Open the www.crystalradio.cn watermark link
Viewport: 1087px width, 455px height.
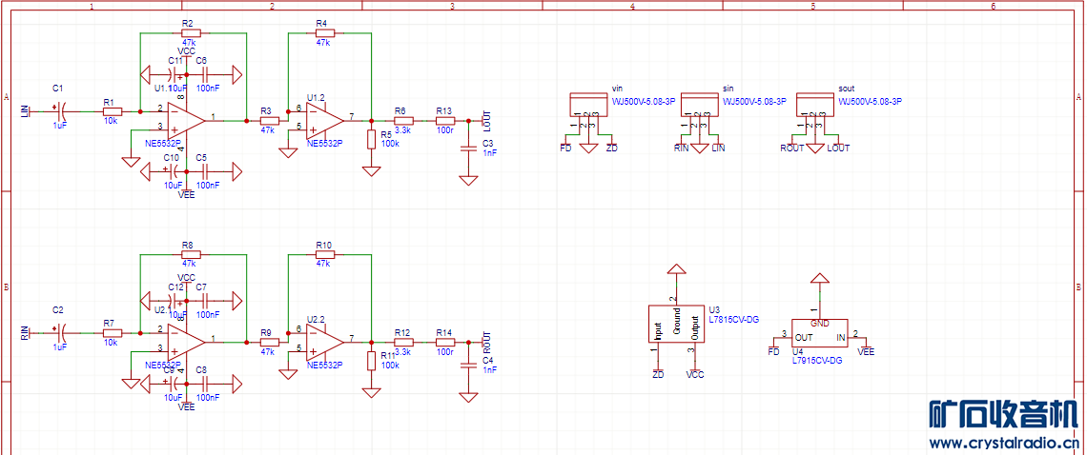[x=1005, y=443]
